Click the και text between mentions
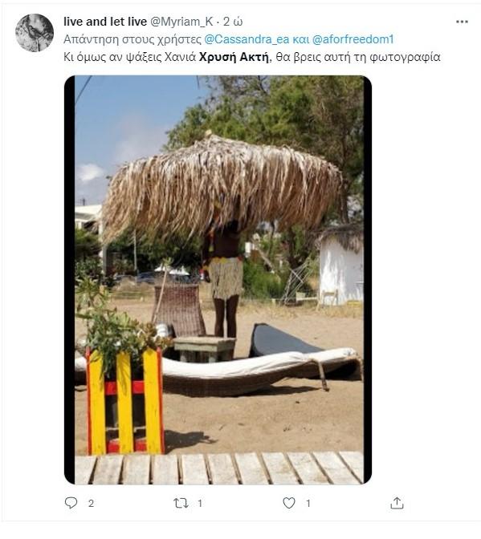The width and height of the screenshot is (481, 539). tap(300, 39)
